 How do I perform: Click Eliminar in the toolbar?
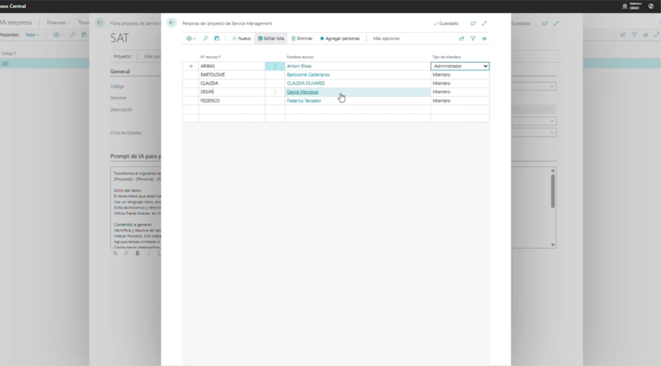302,39
